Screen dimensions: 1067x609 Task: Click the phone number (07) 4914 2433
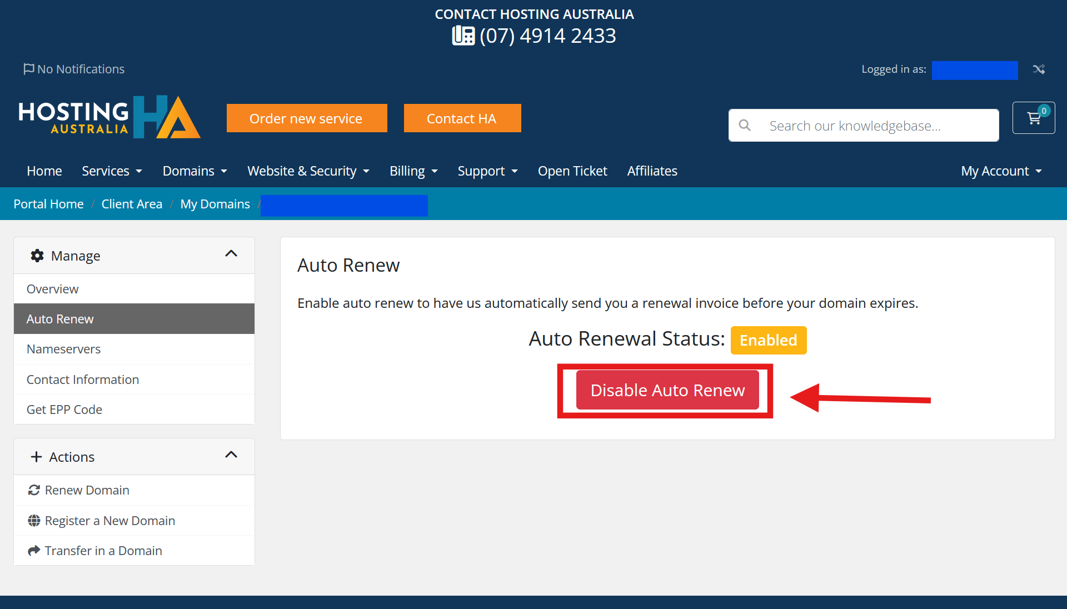click(548, 36)
